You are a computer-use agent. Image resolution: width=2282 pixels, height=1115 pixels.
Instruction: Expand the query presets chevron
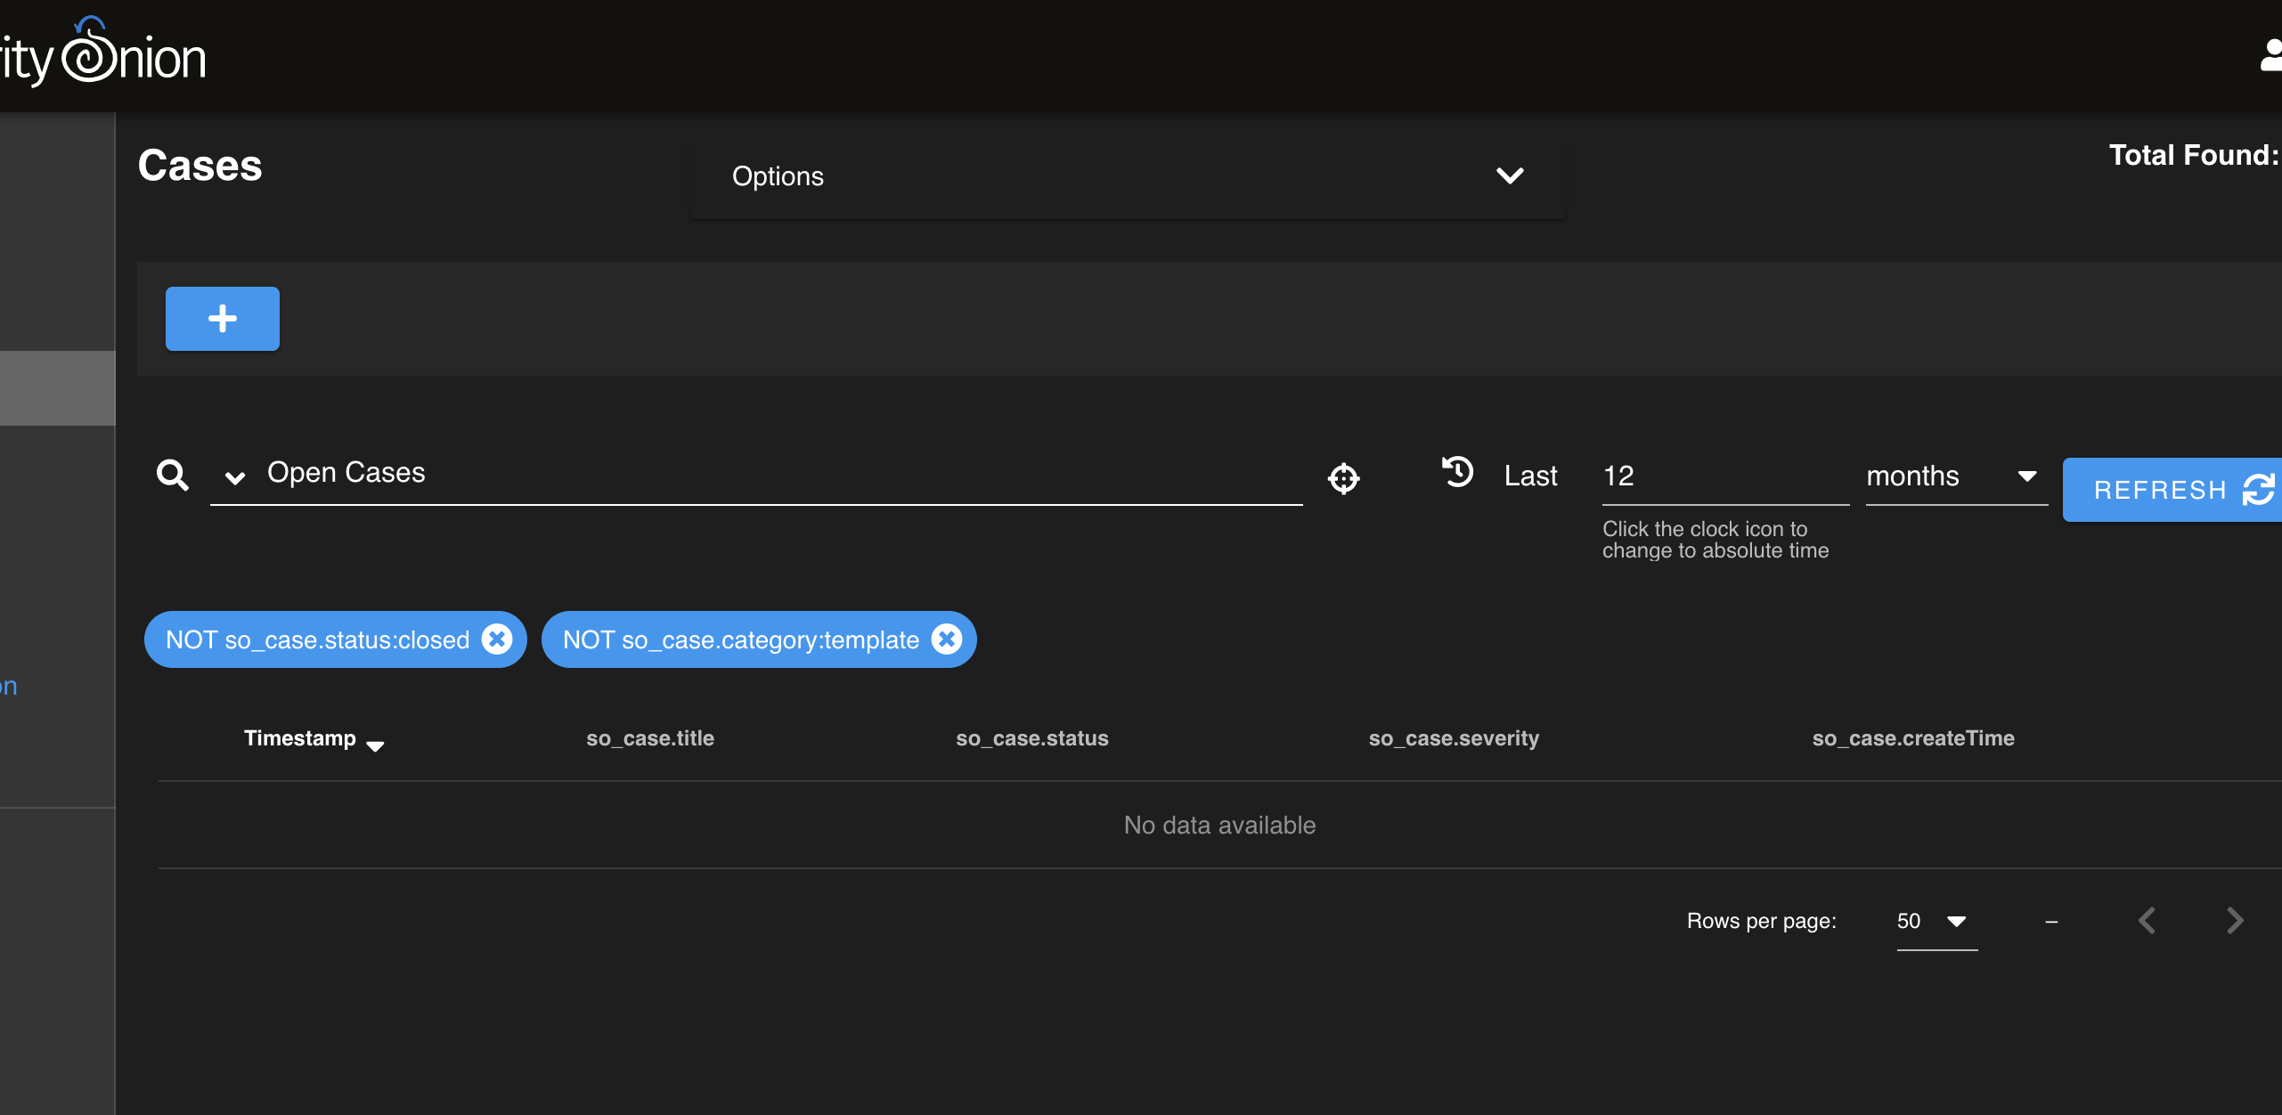(235, 477)
